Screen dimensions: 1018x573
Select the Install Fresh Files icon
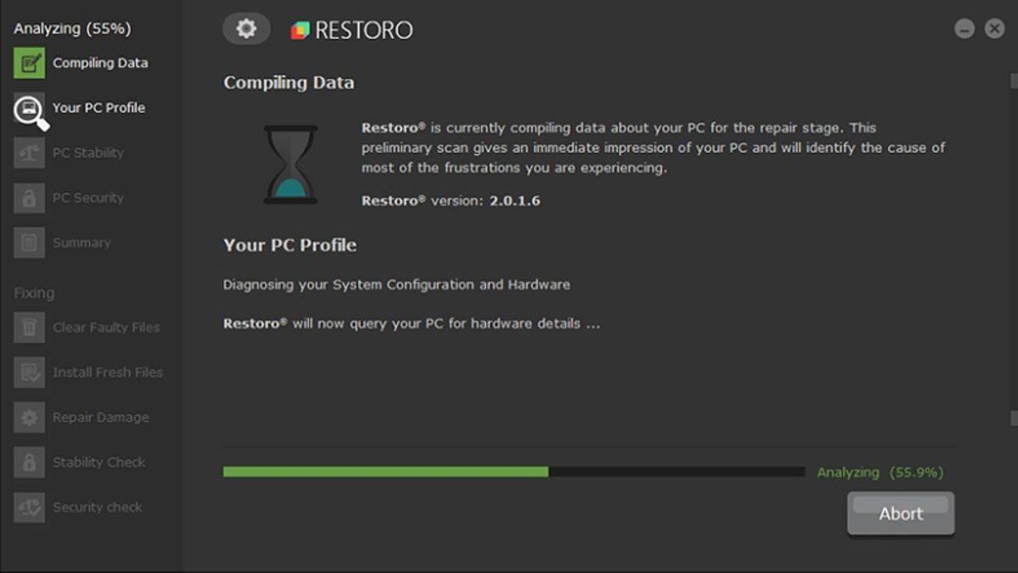29,372
